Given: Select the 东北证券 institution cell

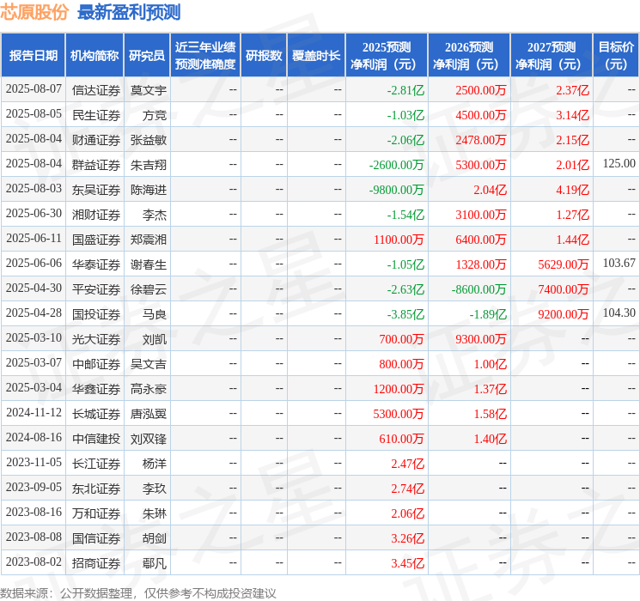Looking at the screenshot, I should pos(96,489).
